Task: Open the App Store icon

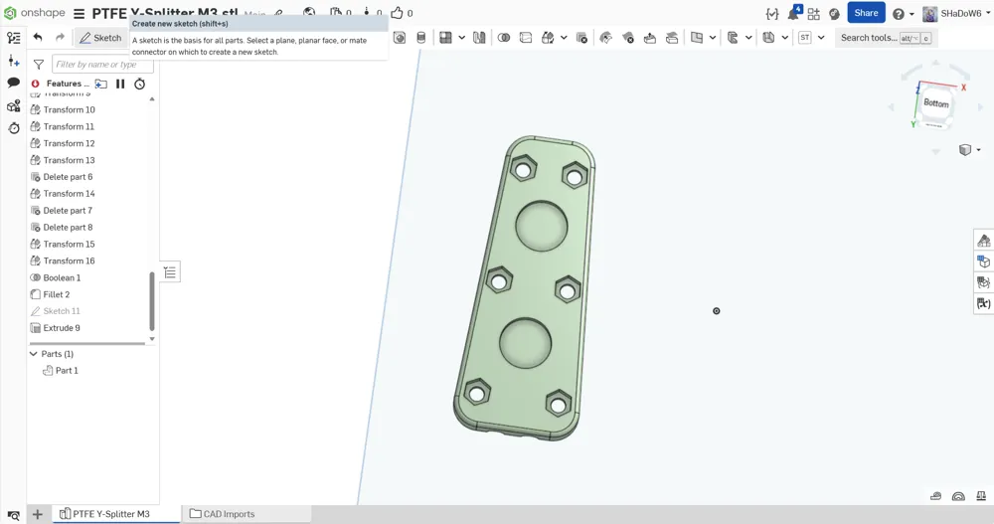Action: pyautogui.click(x=814, y=13)
